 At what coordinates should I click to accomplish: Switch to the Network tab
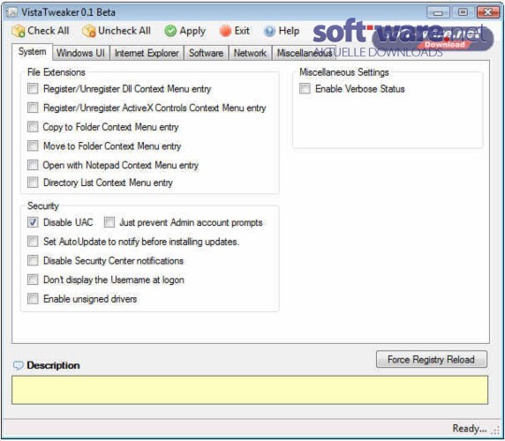(250, 53)
